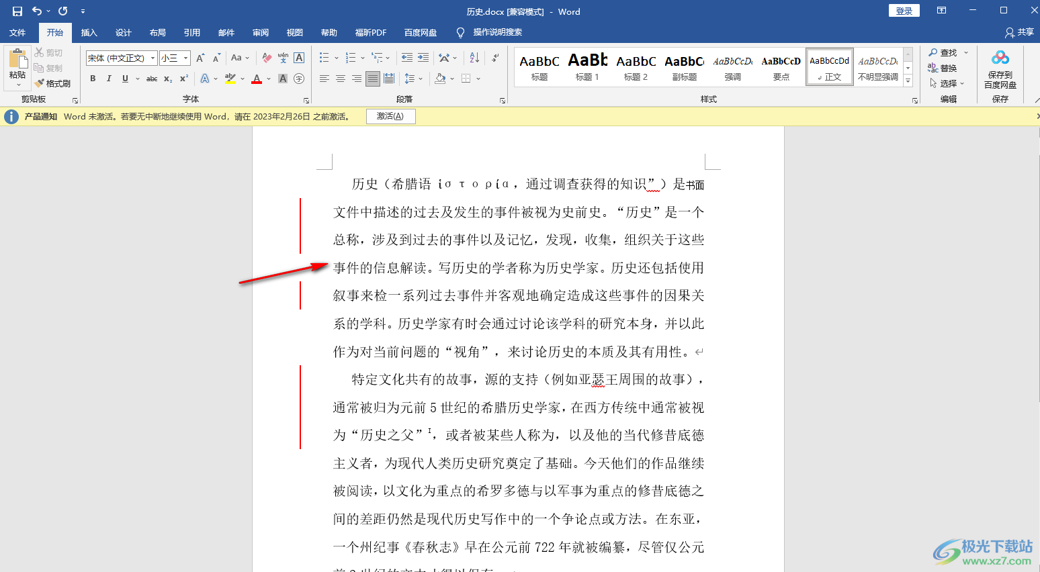Apply superscript formatting

(183, 79)
